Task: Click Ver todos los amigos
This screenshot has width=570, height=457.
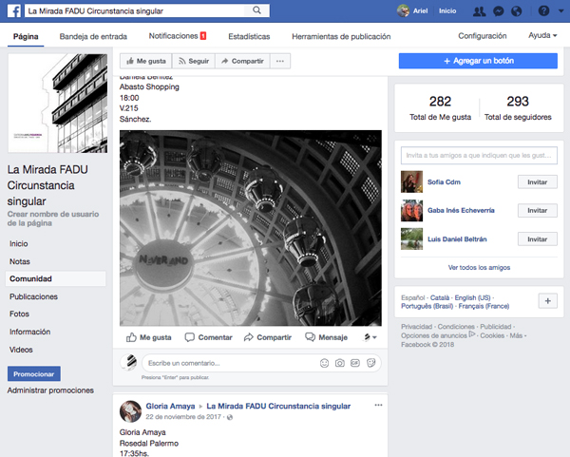Action: [x=479, y=267]
